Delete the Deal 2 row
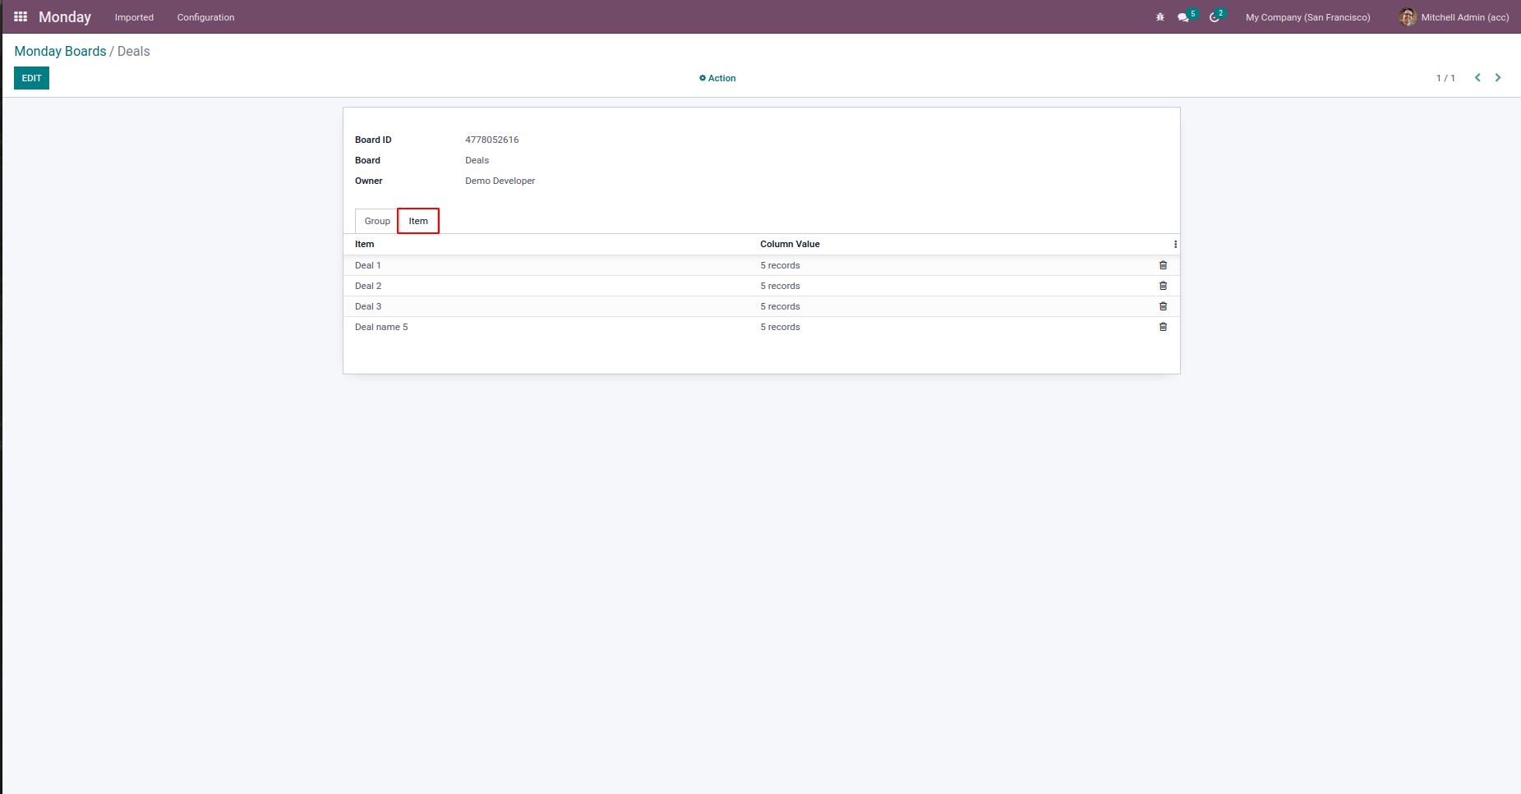 pyautogui.click(x=1163, y=286)
